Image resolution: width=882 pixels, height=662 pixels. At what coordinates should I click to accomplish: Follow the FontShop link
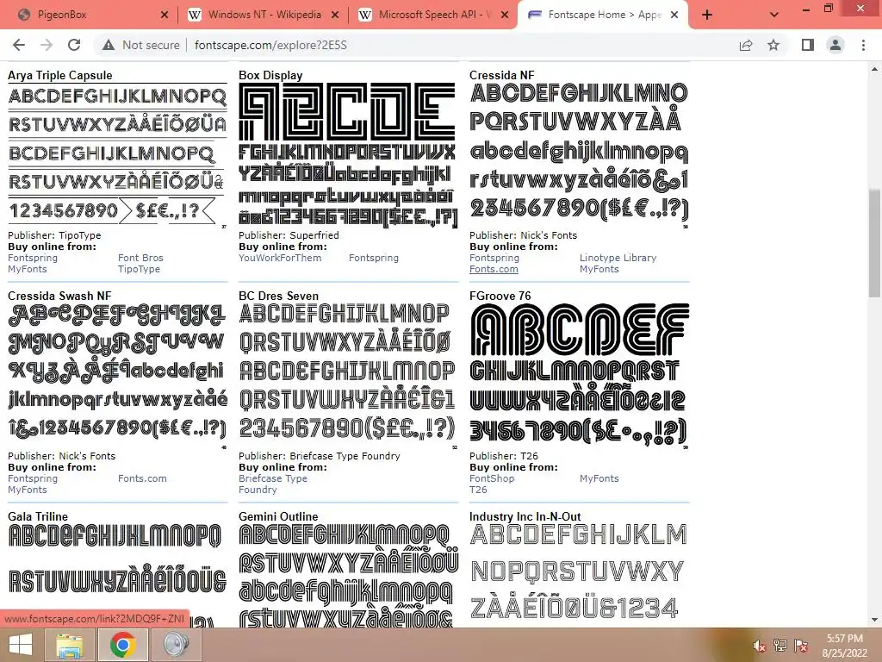click(492, 478)
